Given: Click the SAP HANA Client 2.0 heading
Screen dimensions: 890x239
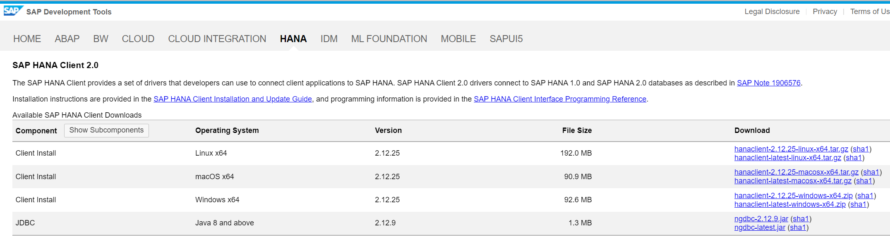Looking at the screenshot, I should [55, 65].
